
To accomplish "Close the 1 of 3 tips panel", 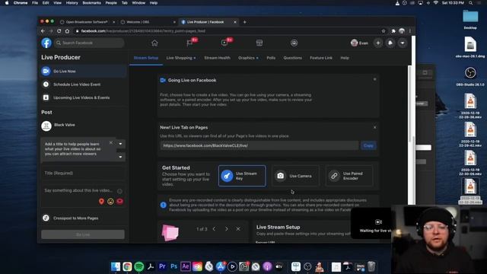I will [238, 229].
